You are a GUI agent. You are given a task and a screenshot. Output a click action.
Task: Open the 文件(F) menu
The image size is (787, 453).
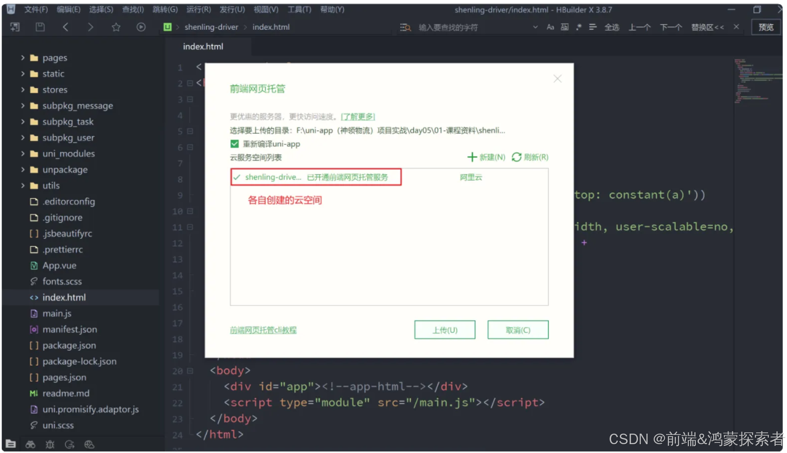tap(36, 9)
